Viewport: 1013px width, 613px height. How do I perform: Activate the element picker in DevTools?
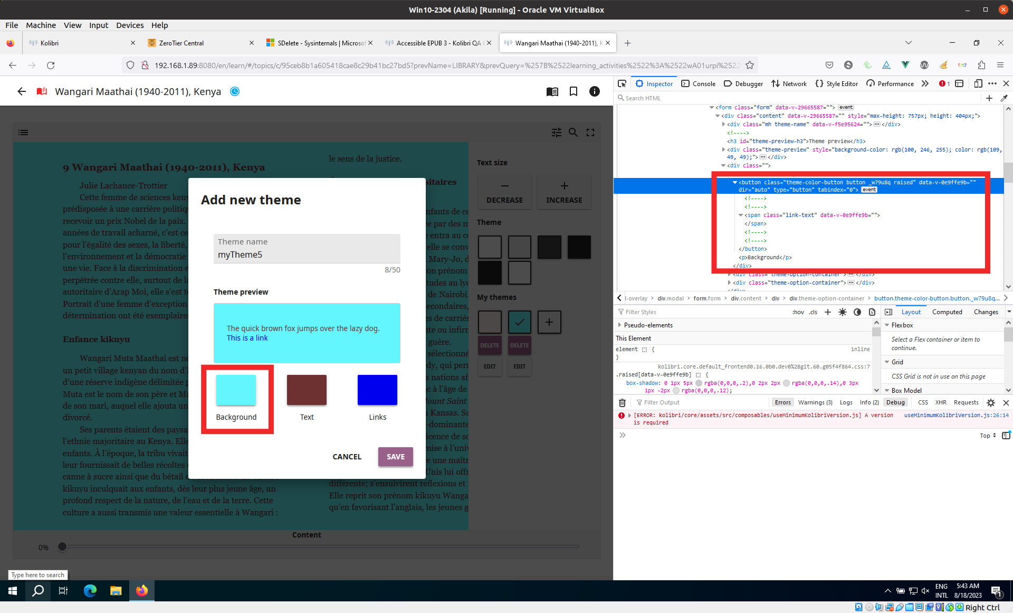623,83
